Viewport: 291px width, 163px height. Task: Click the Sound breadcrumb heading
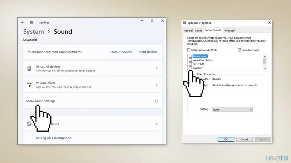63,31
